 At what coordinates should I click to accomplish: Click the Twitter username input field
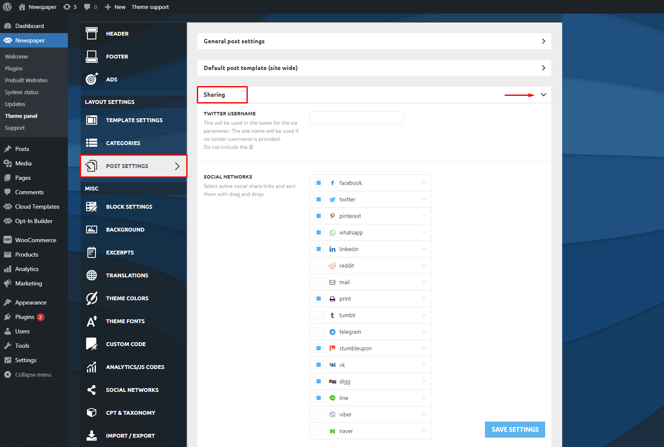[x=356, y=118]
